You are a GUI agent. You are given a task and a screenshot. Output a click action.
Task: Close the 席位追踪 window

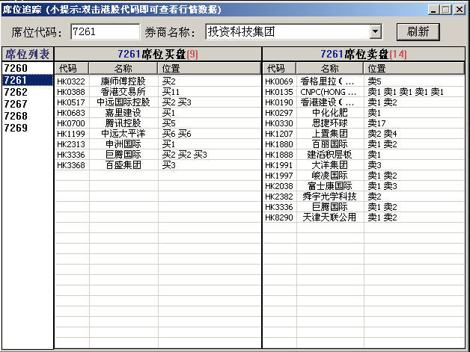460,9
